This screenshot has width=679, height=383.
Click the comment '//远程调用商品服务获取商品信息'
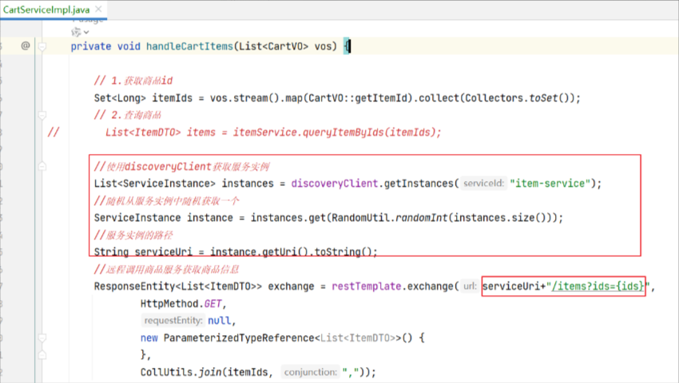point(167,270)
